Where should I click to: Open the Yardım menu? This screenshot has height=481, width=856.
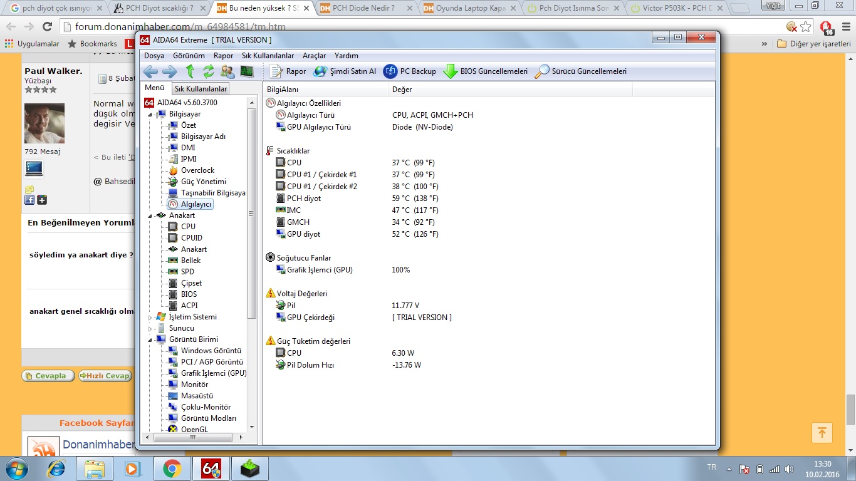347,56
